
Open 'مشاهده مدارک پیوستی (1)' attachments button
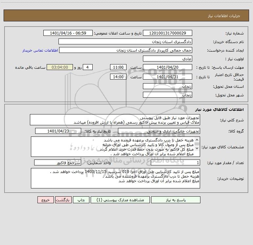(x=120, y=200)
